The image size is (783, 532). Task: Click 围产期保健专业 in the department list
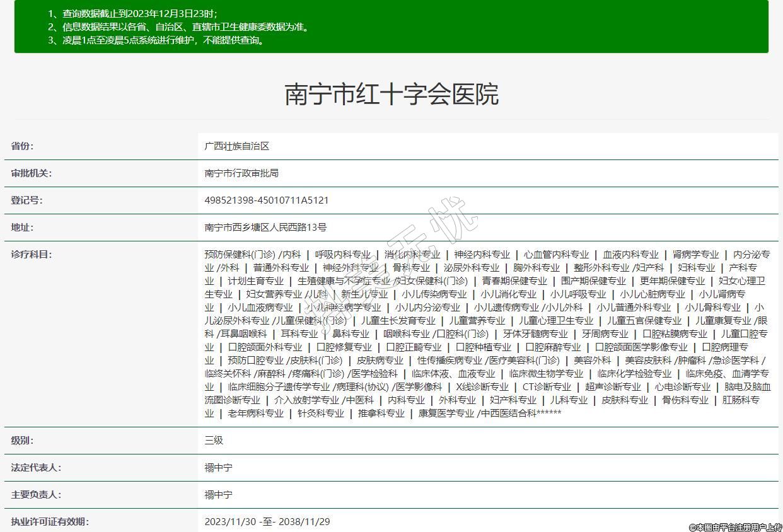593,281
